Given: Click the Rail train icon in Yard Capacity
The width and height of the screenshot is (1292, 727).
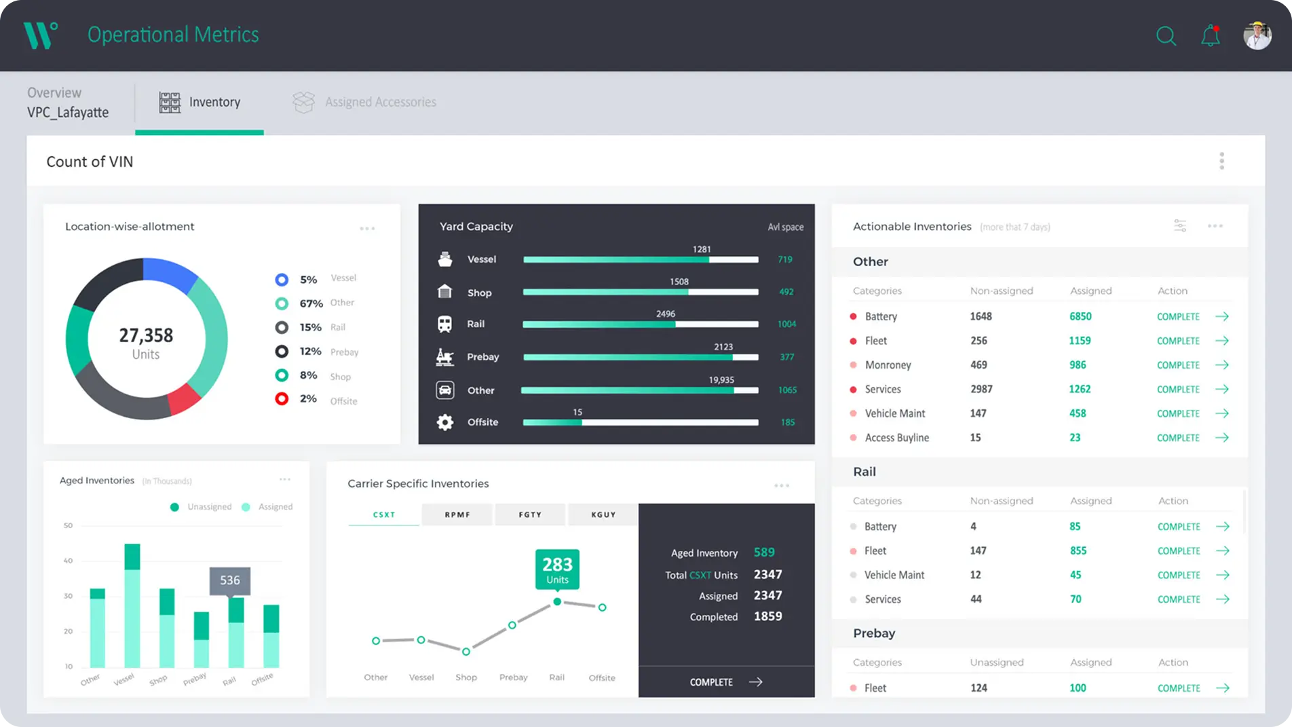Looking at the screenshot, I should 445,324.
